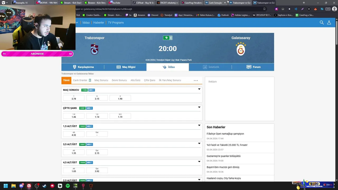Filter bets by Alt/Üst
338x190 pixels.
pyautogui.click(x=135, y=80)
